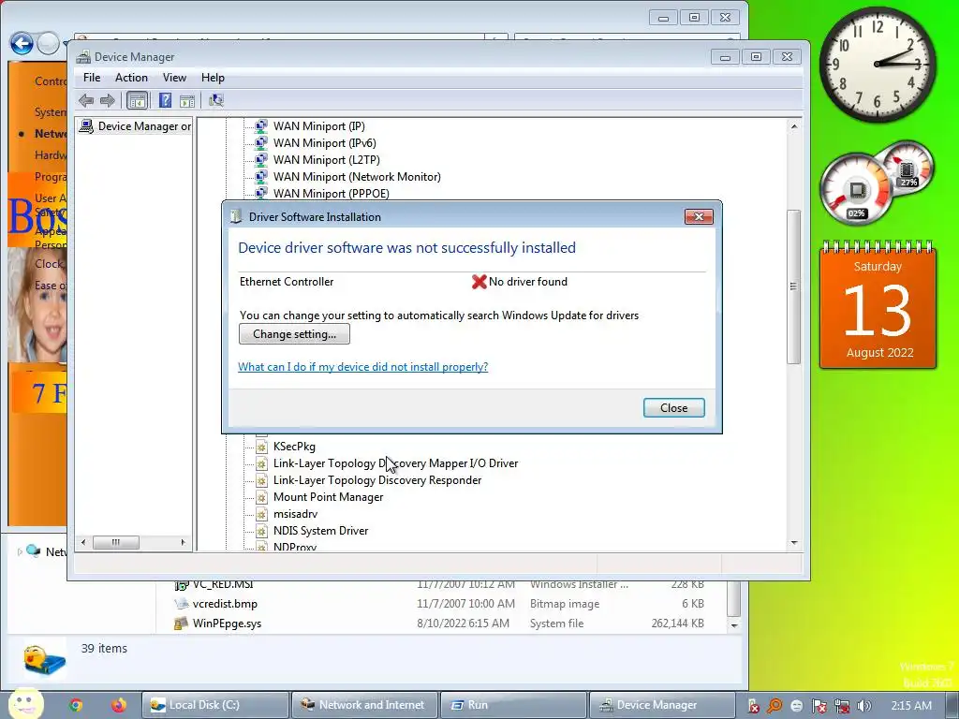Select WAN Miniport (PPPOE) row
This screenshot has width=959, height=719.
[331, 193]
